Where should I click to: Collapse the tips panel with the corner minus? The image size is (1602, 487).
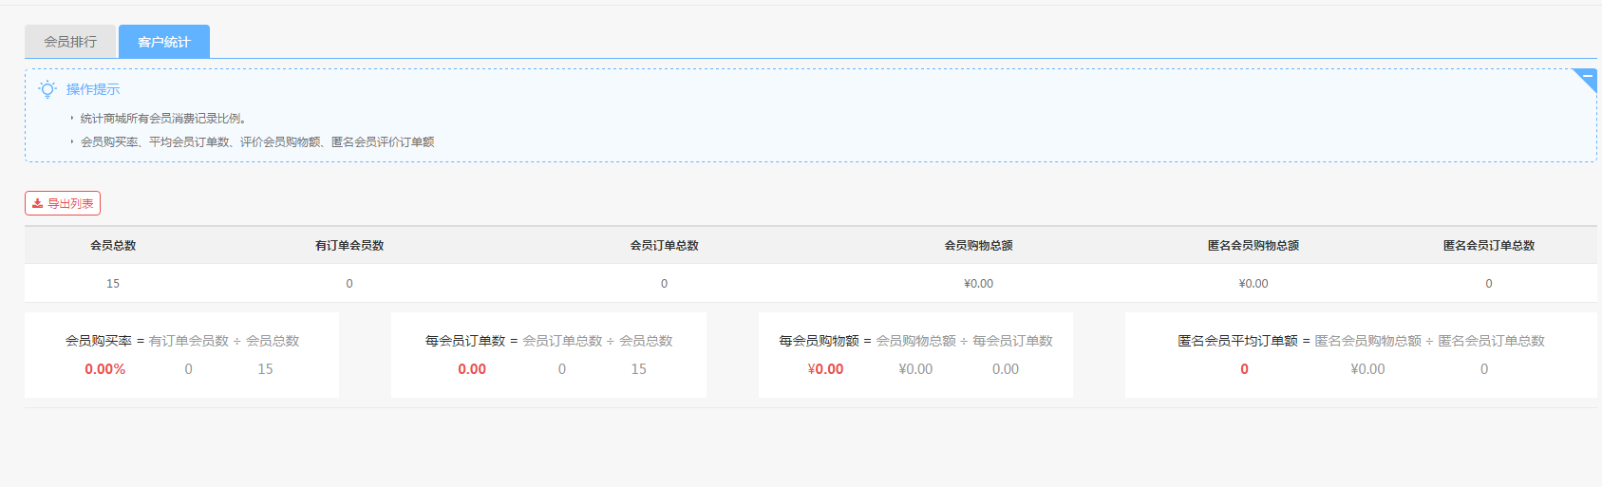pyautogui.click(x=1587, y=77)
